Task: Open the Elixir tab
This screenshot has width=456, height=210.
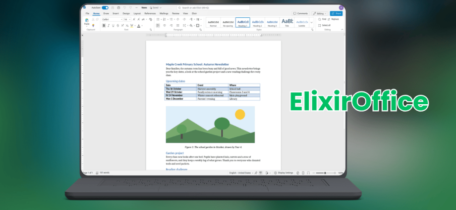Action: (194, 13)
